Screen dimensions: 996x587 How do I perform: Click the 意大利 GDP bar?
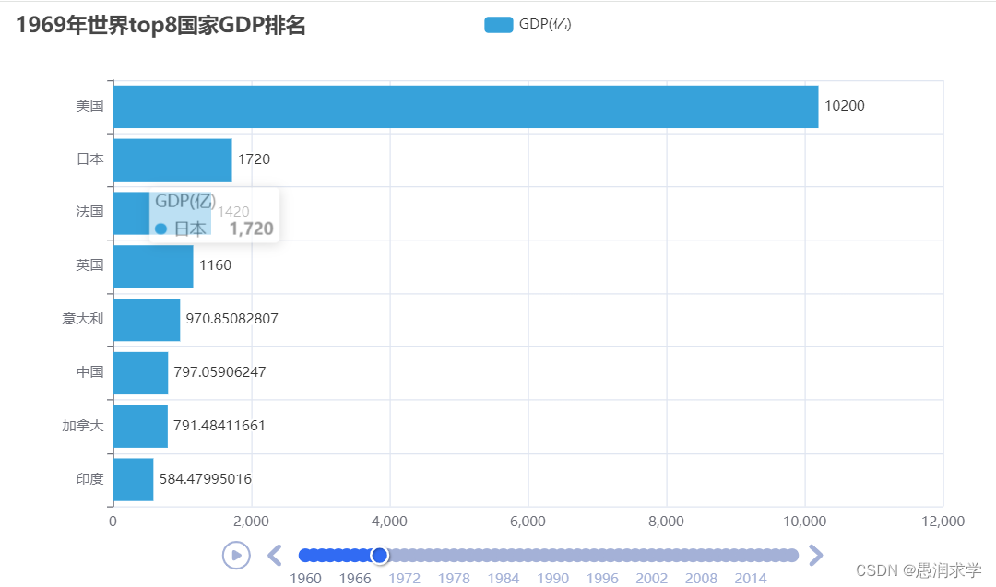tap(146, 320)
